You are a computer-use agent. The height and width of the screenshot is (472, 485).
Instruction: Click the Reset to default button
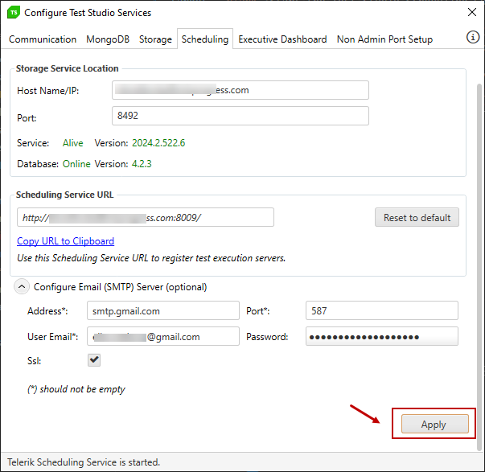417,217
